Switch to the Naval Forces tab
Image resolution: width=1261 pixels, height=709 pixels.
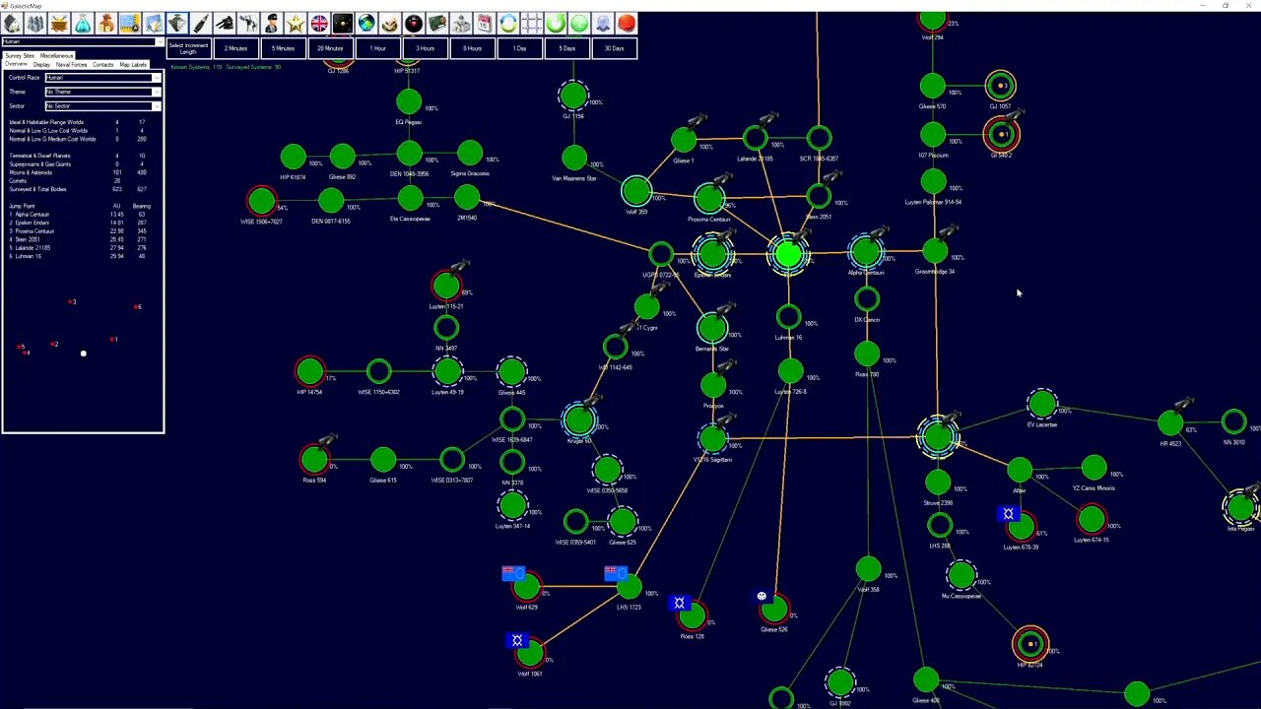tap(71, 64)
